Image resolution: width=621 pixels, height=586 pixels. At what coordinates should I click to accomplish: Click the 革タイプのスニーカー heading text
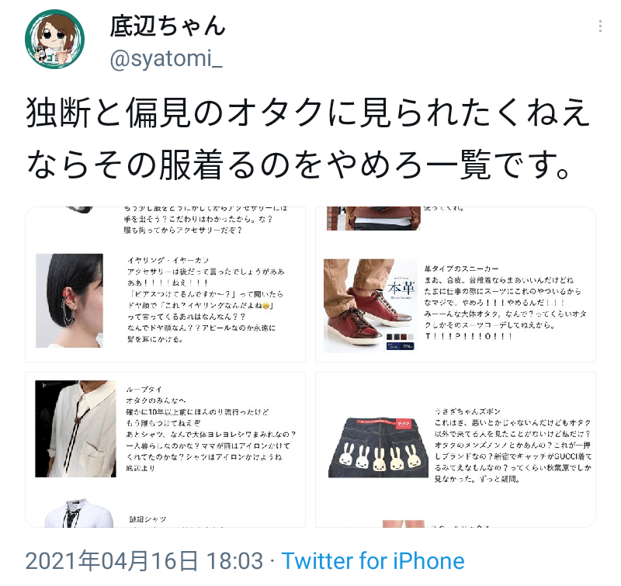click(x=461, y=269)
